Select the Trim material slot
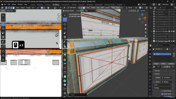 (x=162, y=54)
